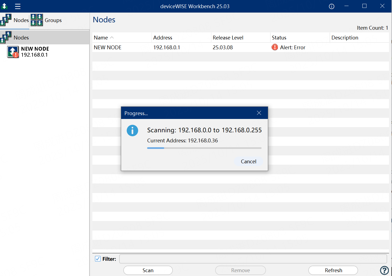
Task: Toggle the Filter checkbox
Action: 98,259
